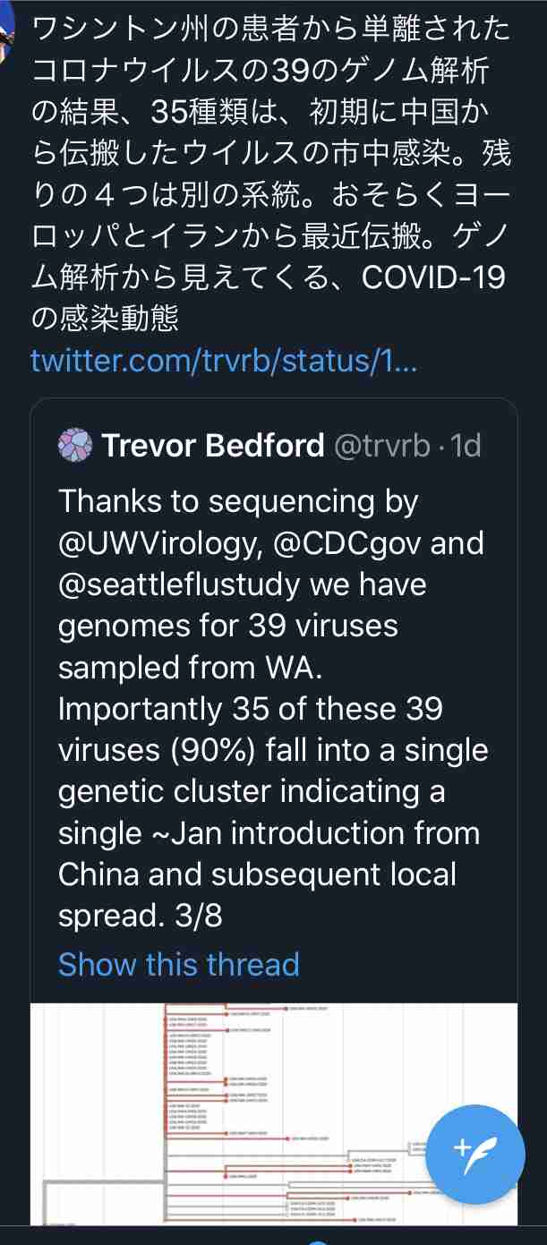Tap the @trvrb handle in quoted tweet
Screen dimensions: 547x1245
tap(382, 445)
